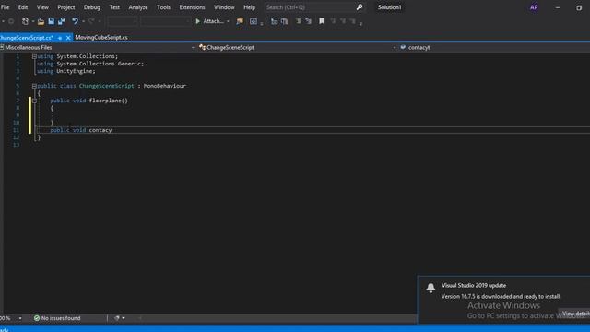Click the contacy text on line 11

click(100, 130)
